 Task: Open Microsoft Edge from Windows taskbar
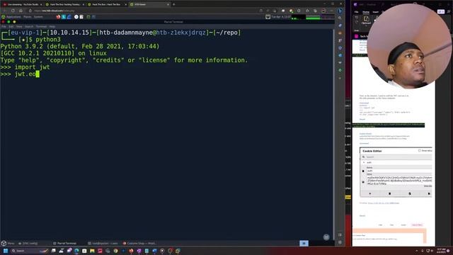tap(76, 251)
